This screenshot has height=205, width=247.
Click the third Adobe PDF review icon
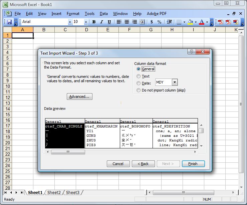[236, 22]
